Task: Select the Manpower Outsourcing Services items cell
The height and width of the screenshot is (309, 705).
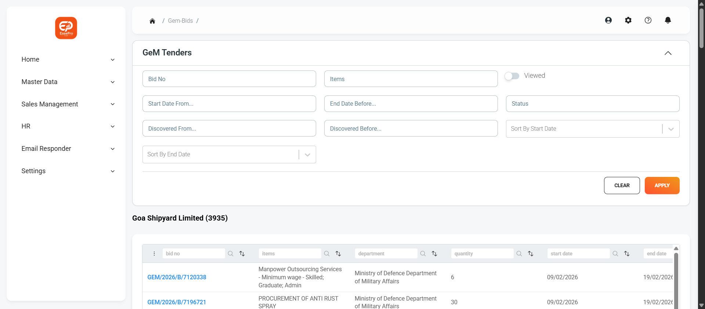Action: [300, 277]
